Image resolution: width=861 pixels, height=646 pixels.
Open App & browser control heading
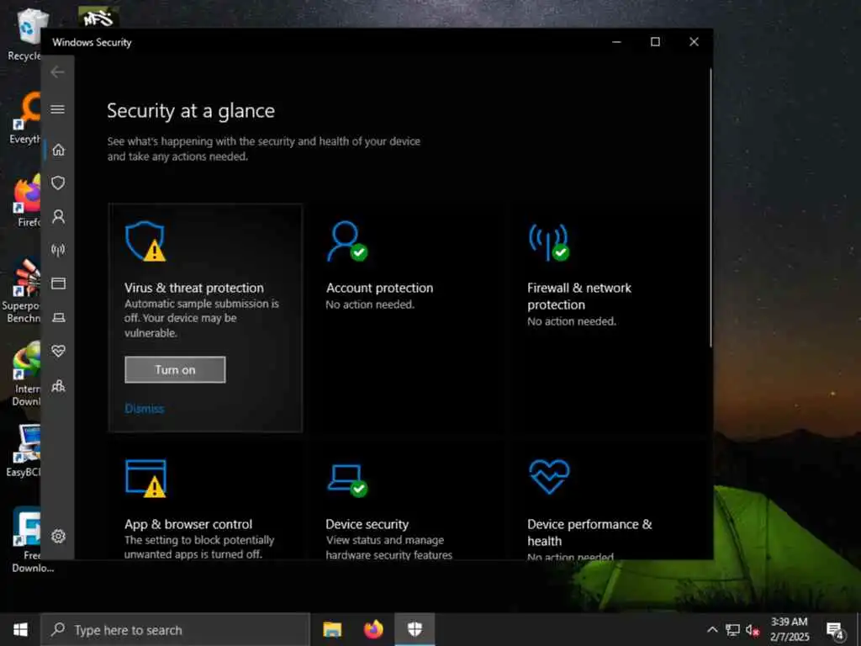coord(188,524)
